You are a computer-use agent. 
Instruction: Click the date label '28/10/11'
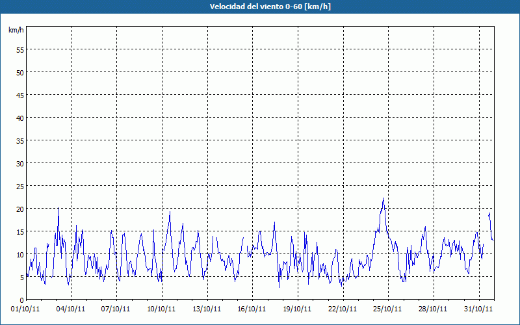click(x=433, y=309)
